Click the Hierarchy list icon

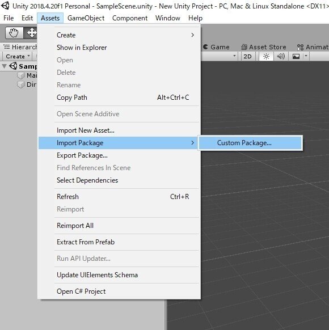[x=7, y=46]
